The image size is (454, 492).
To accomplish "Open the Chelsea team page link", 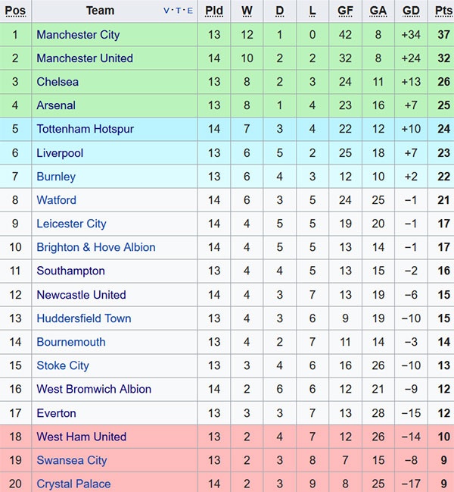I will coord(58,82).
